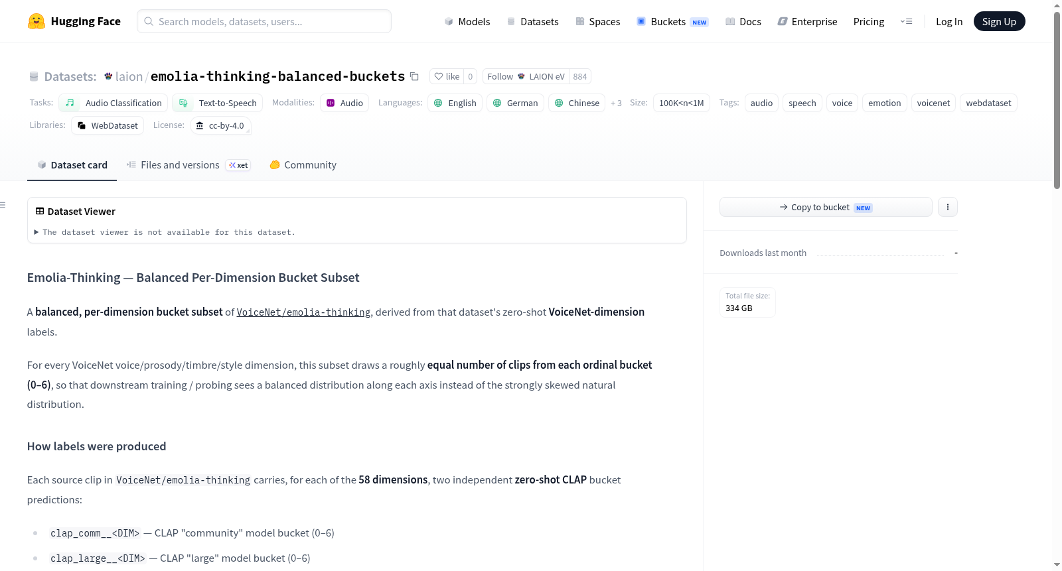Go to Spaces
Image resolution: width=1062 pixels, height=571 pixels.
pos(598,21)
